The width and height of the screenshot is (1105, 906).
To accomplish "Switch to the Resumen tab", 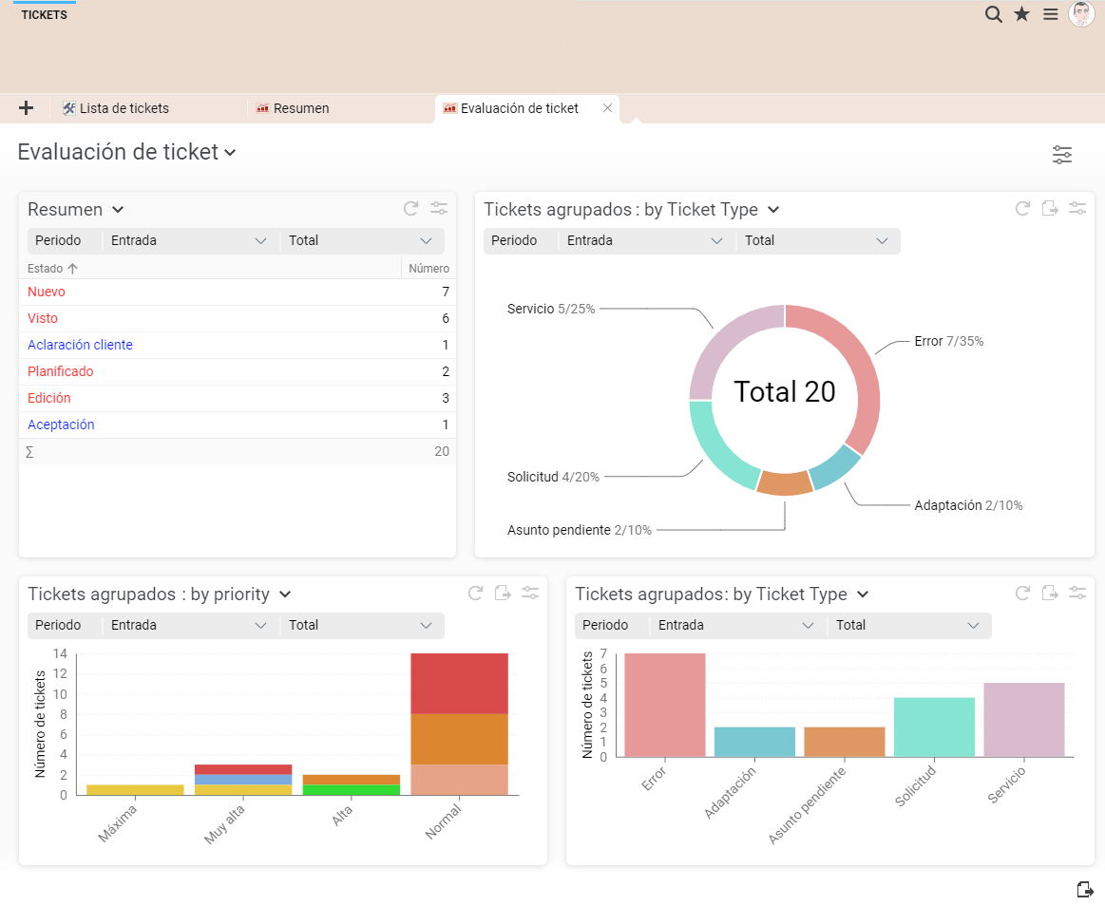I will coord(301,108).
